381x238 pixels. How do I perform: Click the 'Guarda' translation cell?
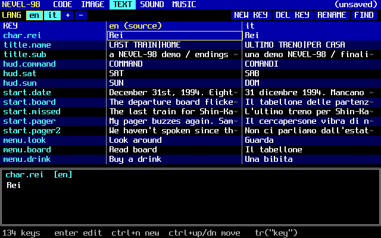tap(312, 140)
